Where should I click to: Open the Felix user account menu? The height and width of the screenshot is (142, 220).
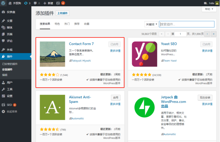pos(211,3)
